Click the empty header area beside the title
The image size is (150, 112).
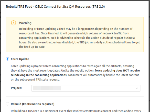[126, 7]
